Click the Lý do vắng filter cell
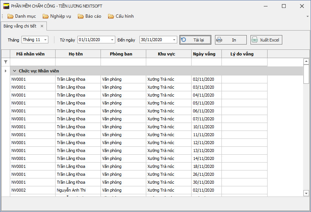 (244, 62)
